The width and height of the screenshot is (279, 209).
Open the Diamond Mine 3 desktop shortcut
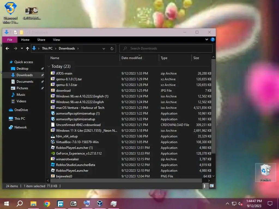click(10, 13)
